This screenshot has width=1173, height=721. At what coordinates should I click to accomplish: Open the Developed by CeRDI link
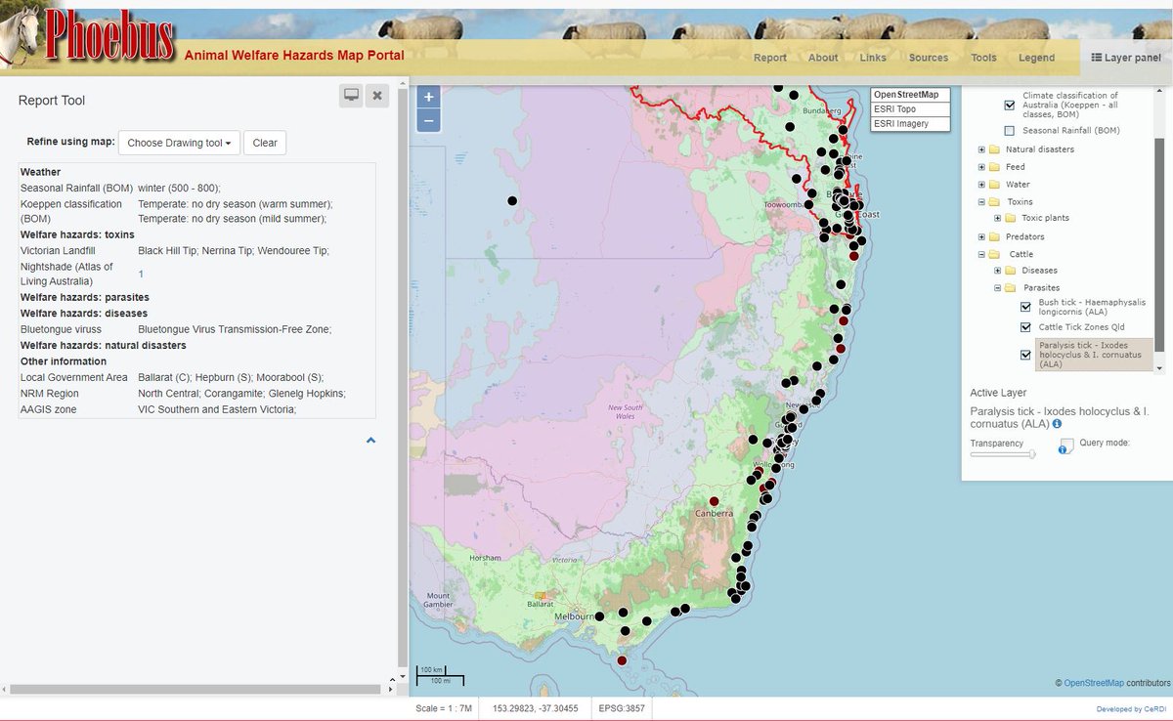1132,710
